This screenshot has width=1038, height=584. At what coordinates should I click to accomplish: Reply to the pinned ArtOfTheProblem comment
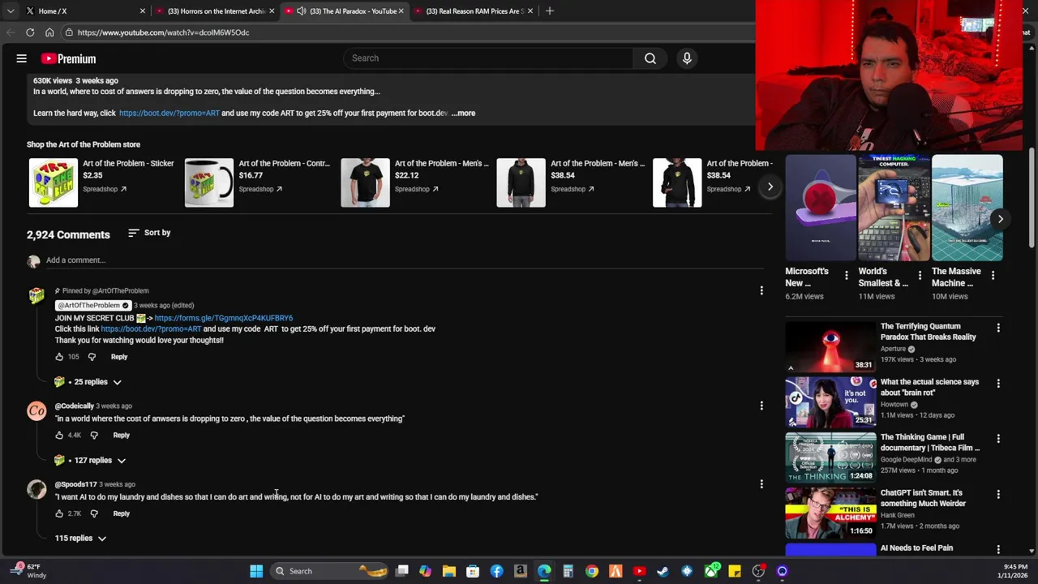(119, 357)
